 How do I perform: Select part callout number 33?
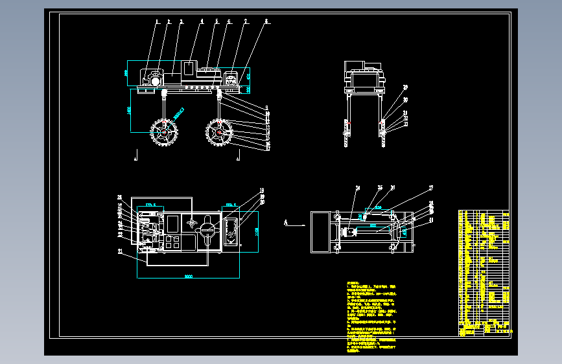(406, 124)
